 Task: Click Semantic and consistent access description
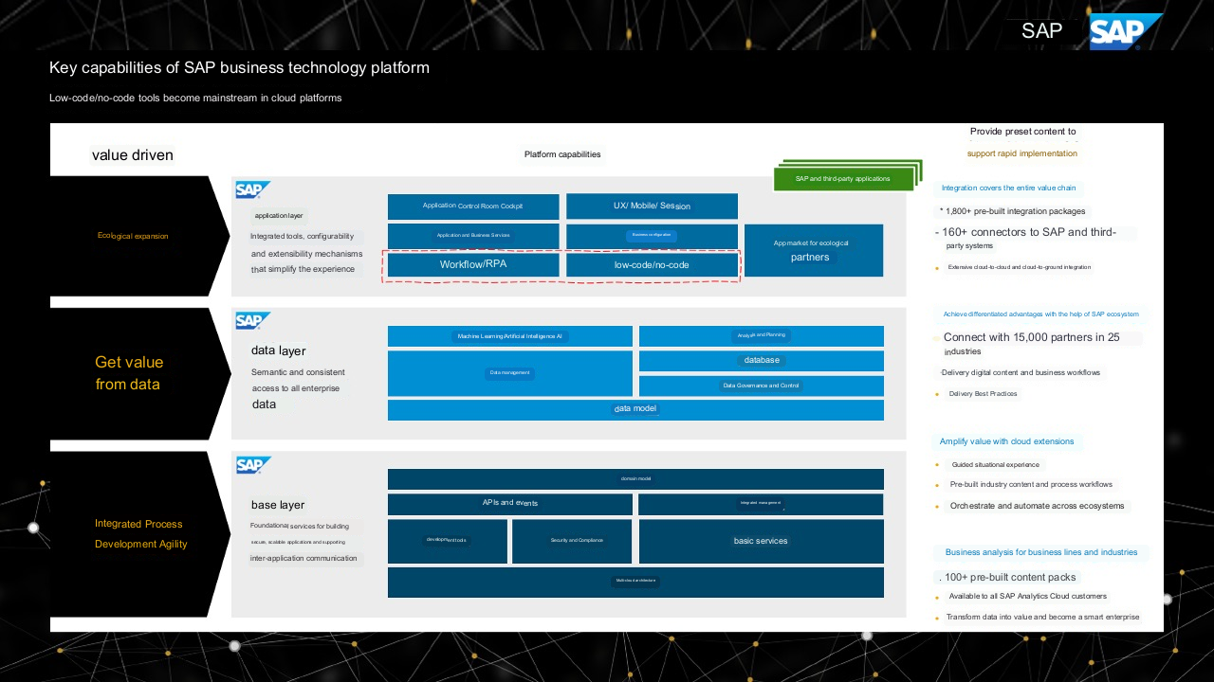pos(298,387)
